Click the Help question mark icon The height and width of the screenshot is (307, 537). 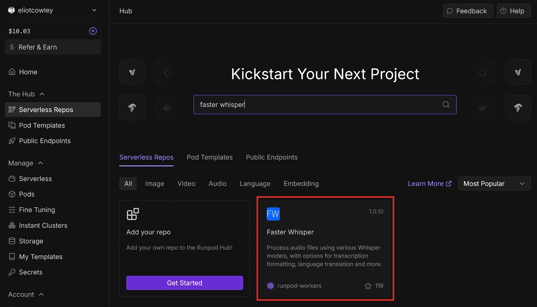point(503,11)
